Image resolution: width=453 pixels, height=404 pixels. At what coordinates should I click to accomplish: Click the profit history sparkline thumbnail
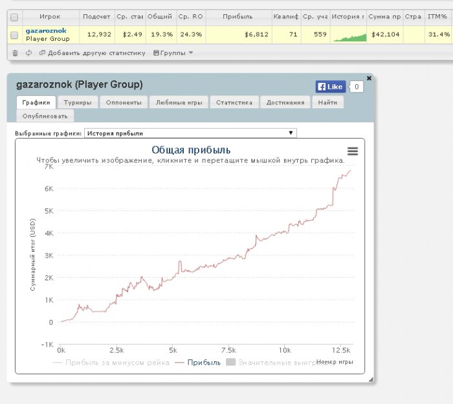tap(348, 35)
